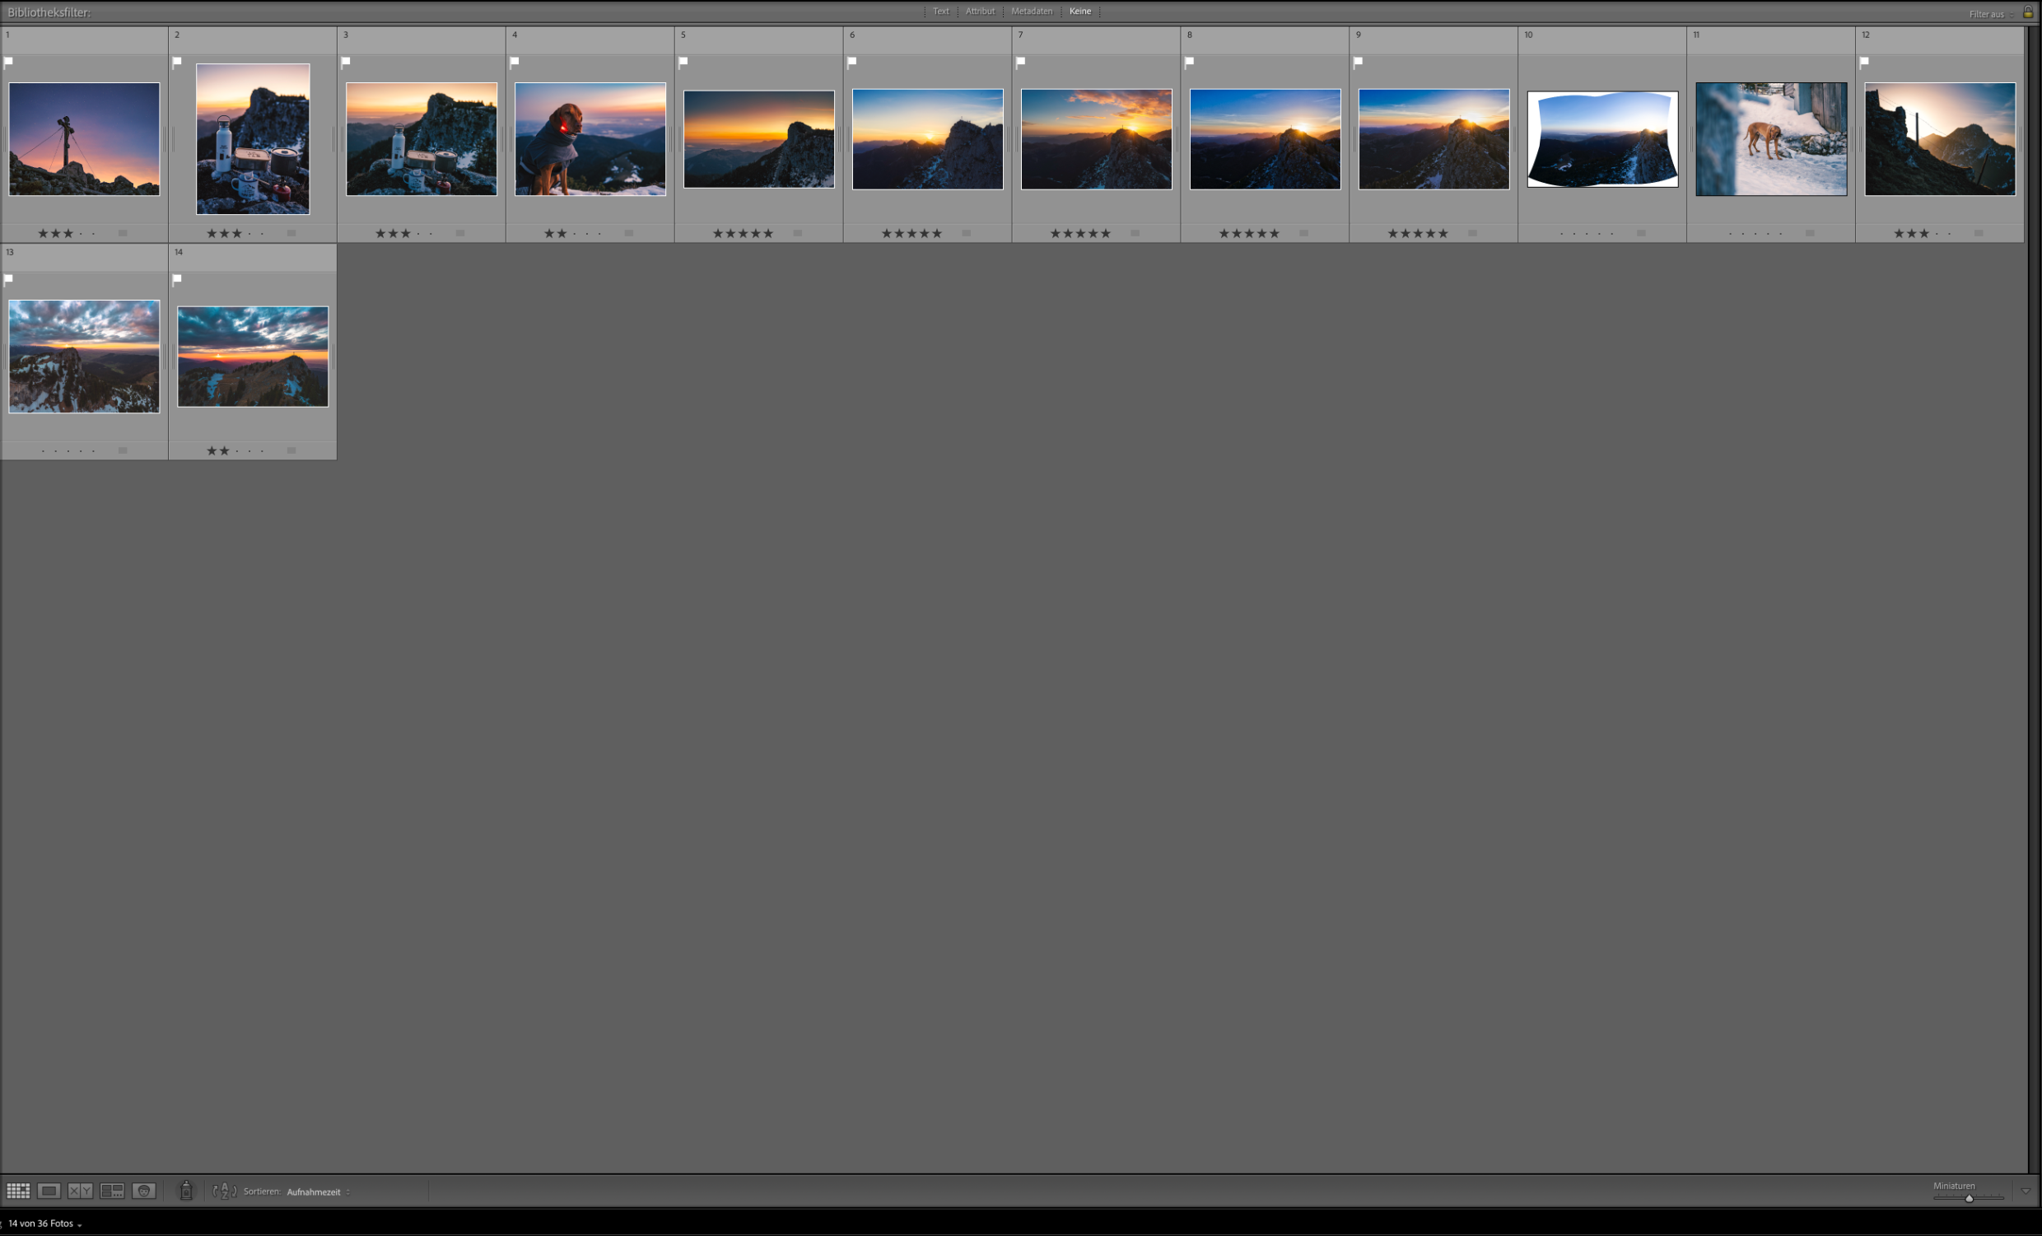2042x1236 pixels.
Task: Switch to Loupe view icon
Action: coord(49,1192)
